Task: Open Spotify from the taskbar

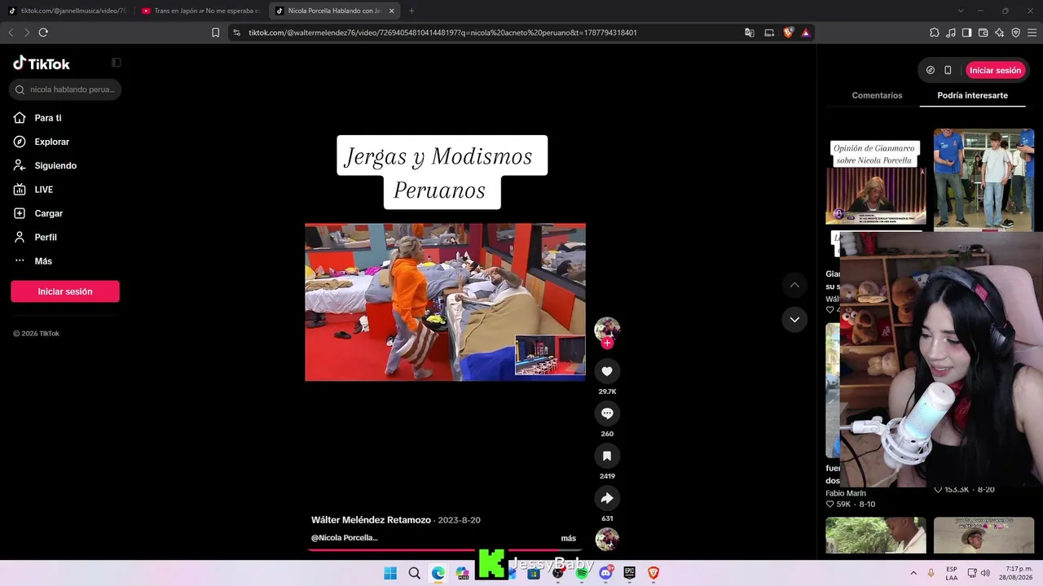Action: coord(582,573)
